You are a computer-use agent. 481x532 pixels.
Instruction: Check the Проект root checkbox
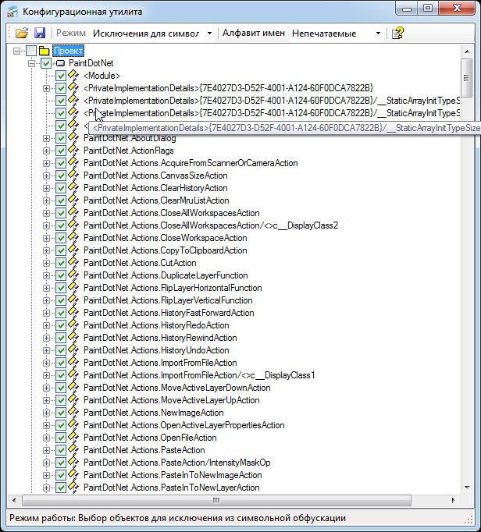(x=30, y=51)
